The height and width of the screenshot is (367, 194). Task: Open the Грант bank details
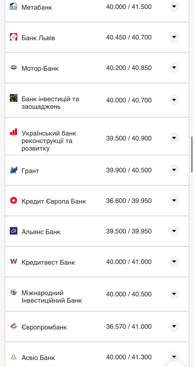(x=174, y=170)
